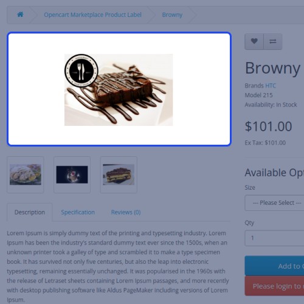Click the fork and knife product label badge
This screenshot has height=304, width=304.
[81, 71]
